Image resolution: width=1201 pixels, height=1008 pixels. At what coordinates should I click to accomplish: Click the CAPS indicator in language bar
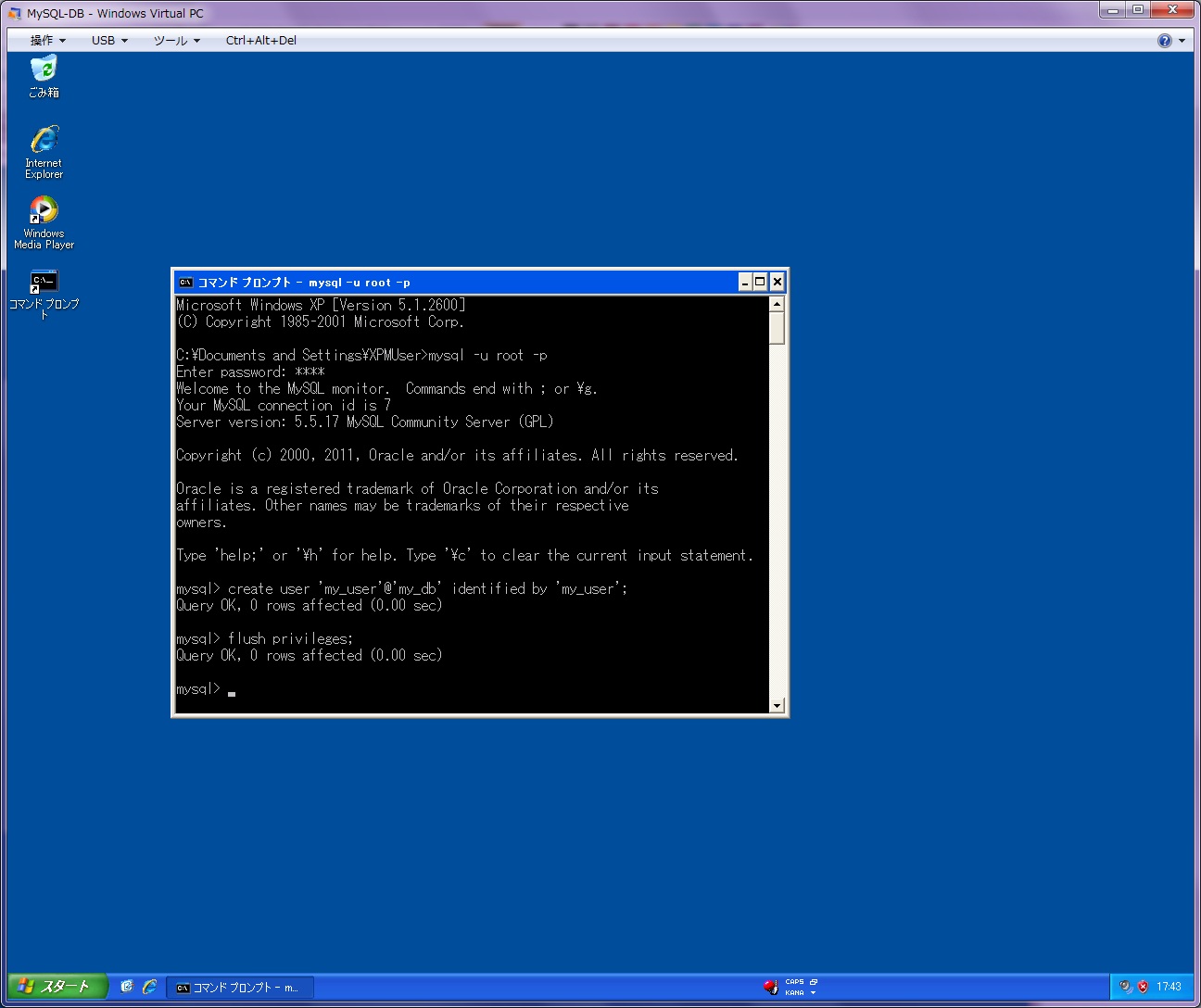794,982
